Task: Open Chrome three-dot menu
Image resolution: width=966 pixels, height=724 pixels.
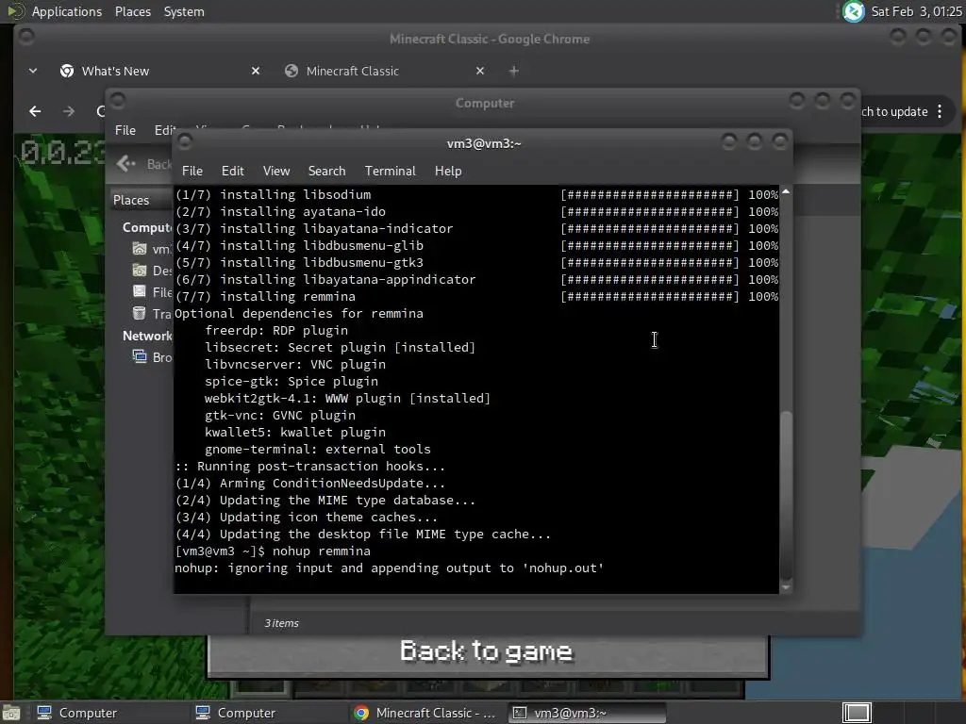Action: tap(940, 111)
